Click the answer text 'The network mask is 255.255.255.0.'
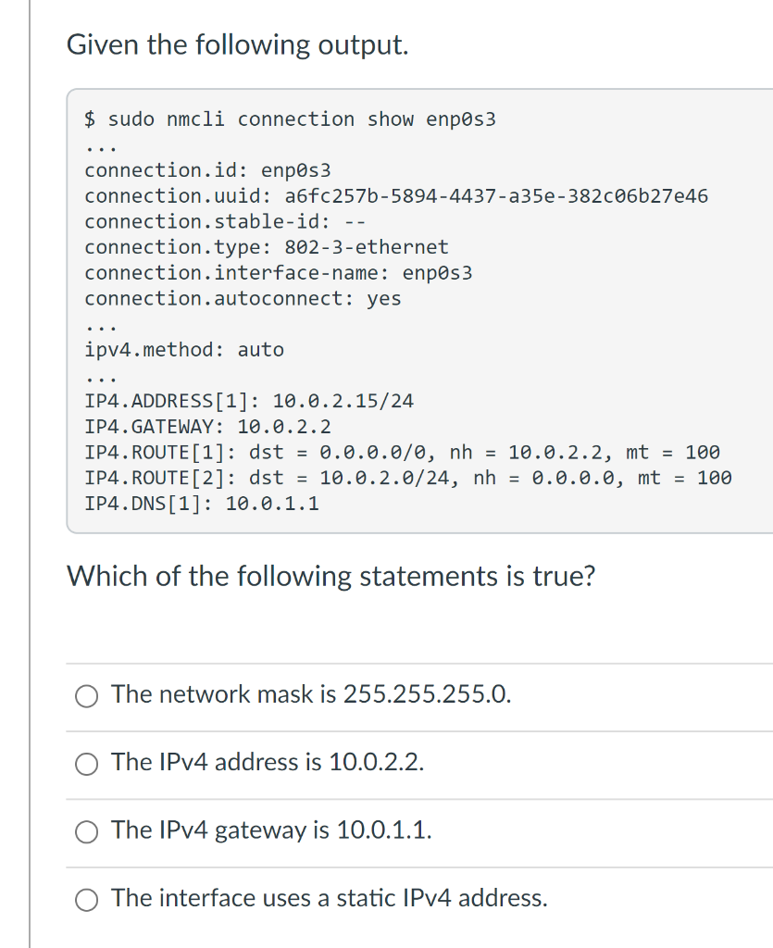The height and width of the screenshot is (948, 773). 311,694
